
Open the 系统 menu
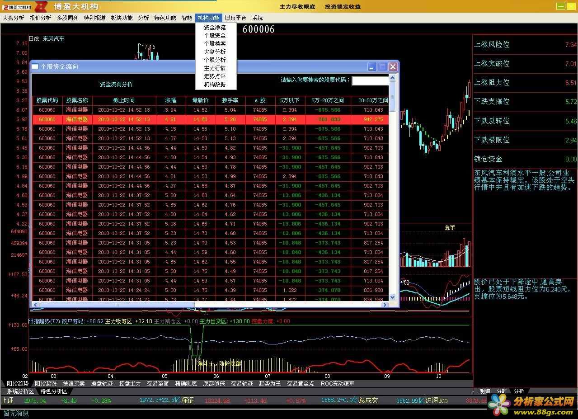pos(258,18)
